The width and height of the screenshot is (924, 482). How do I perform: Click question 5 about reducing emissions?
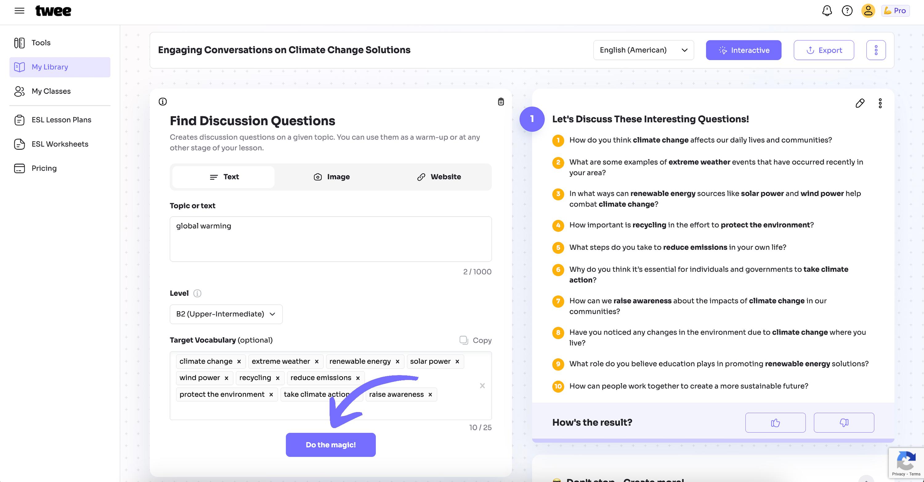click(678, 248)
